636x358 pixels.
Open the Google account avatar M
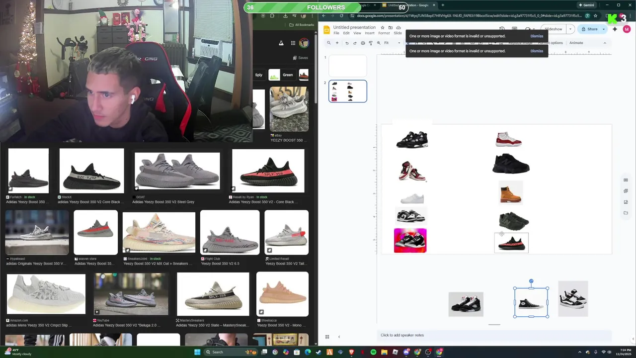[x=627, y=29]
